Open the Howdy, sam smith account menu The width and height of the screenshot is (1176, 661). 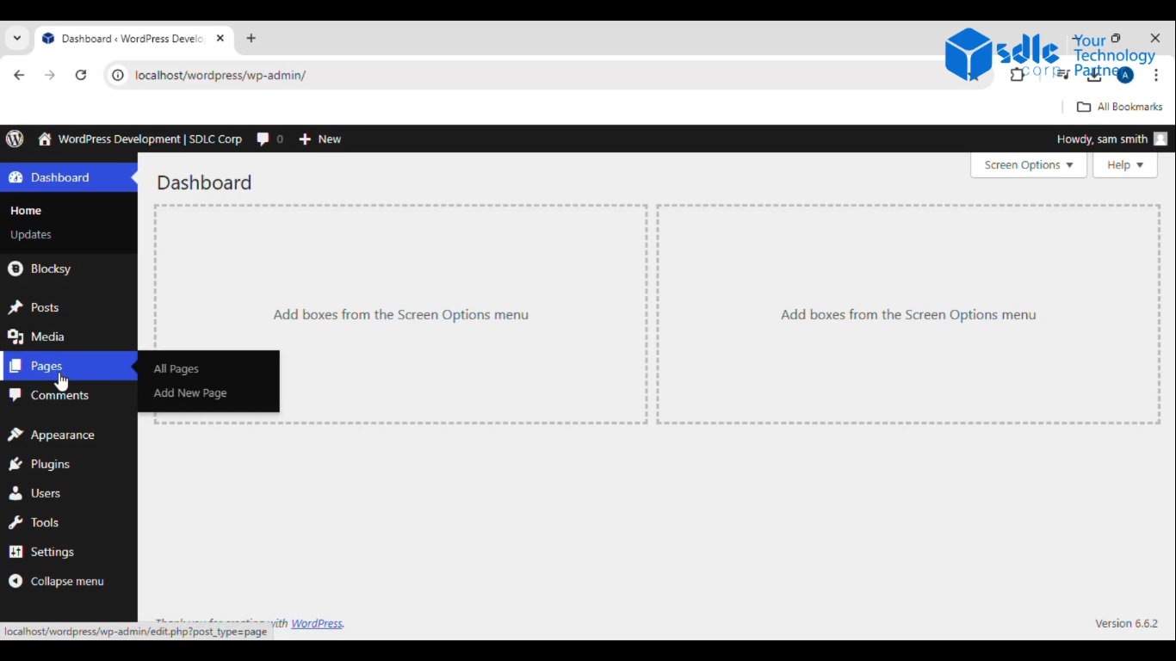point(1112,139)
